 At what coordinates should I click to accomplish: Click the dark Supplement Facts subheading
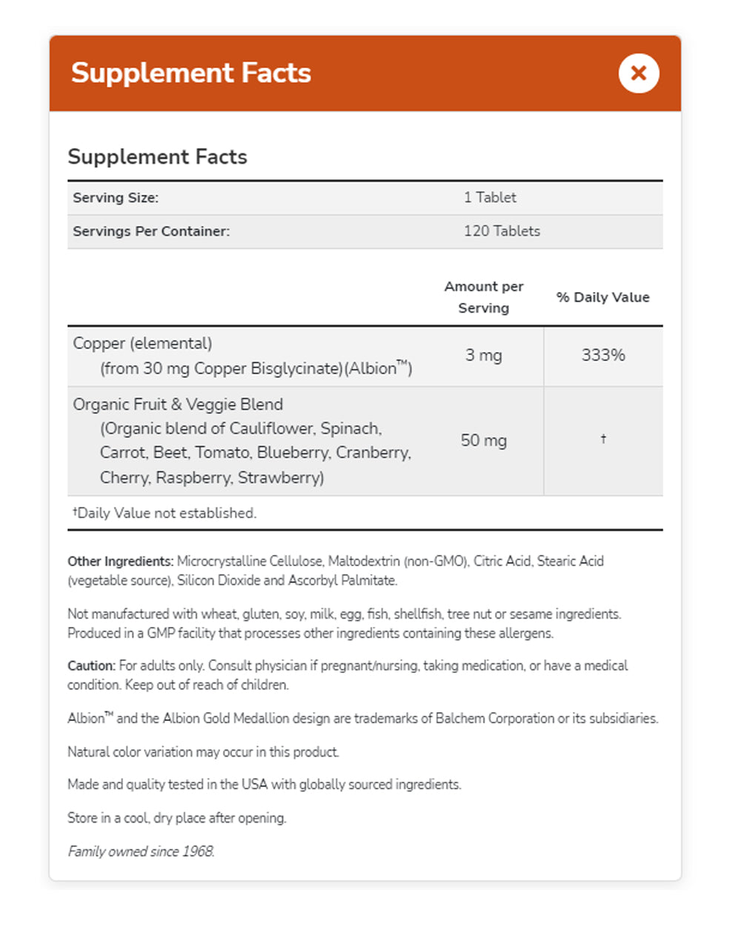157,157
